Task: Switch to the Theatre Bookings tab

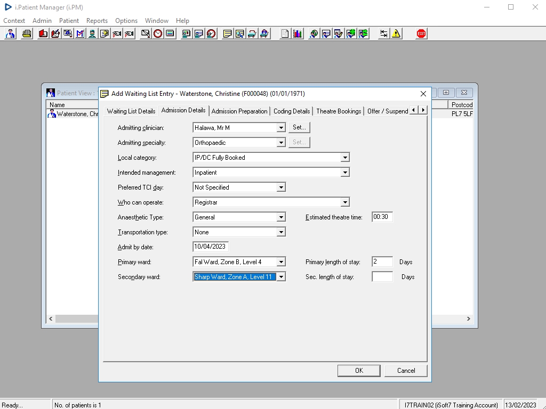Action: (x=339, y=111)
